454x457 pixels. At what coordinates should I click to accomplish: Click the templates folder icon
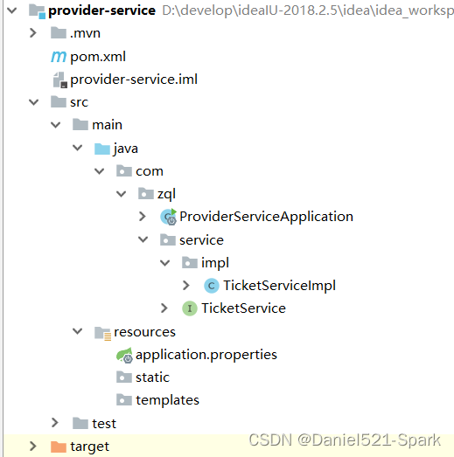coord(124,399)
